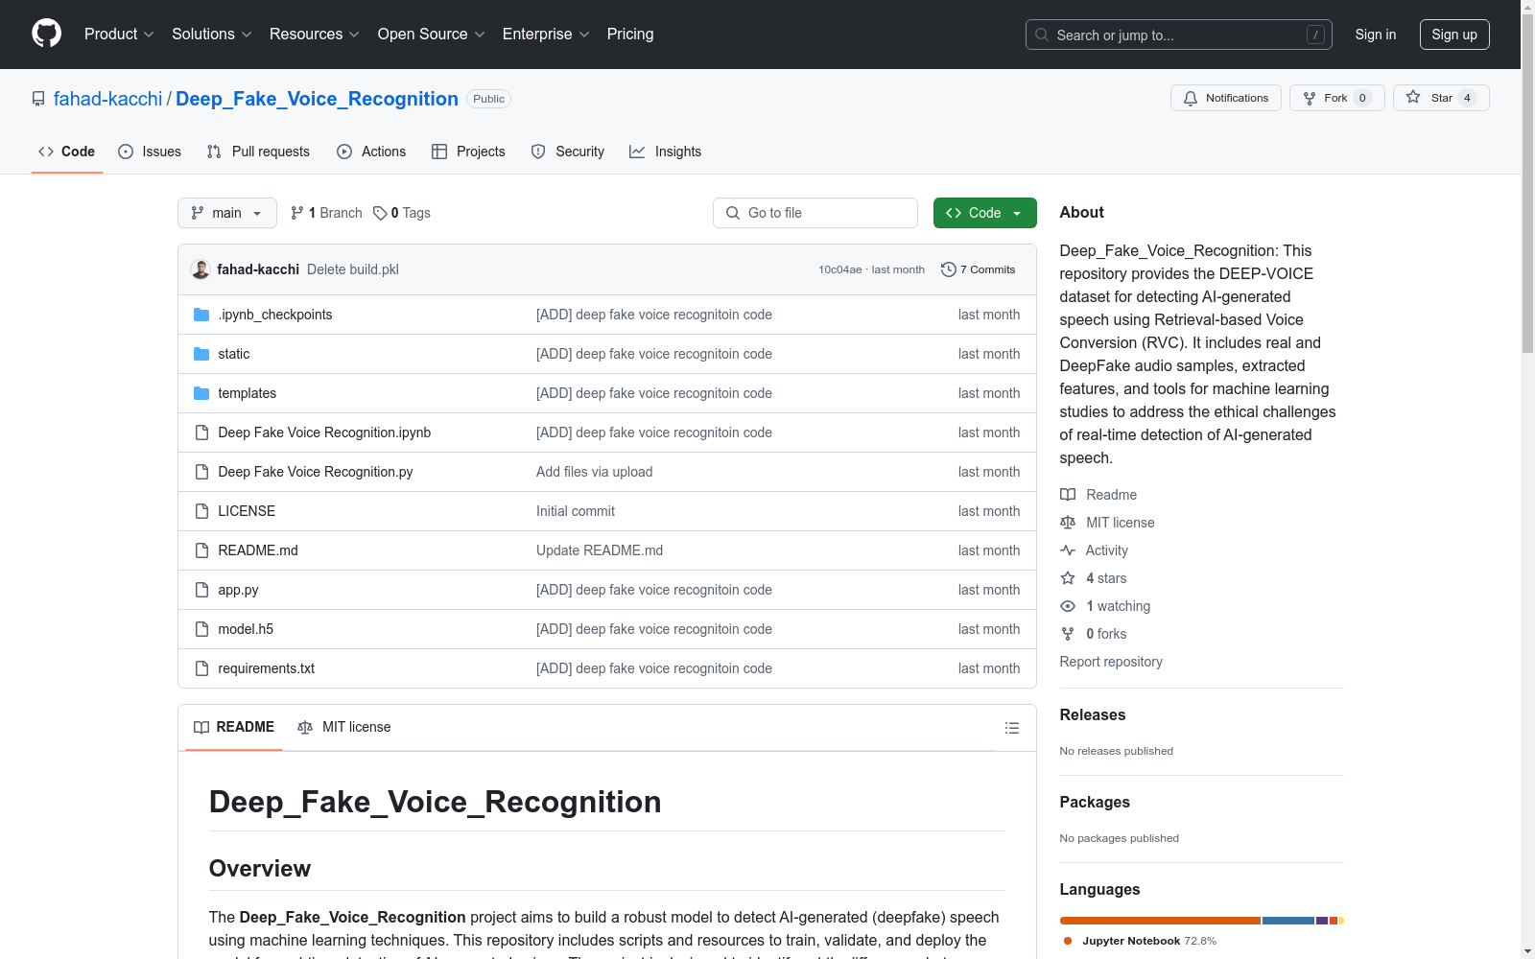Click Report repository link
1535x959 pixels.
[1111, 662]
